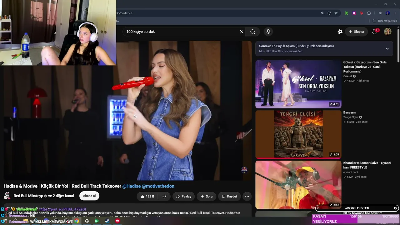
Task: Follow the @motivethedon link in title
Action: point(158,186)
